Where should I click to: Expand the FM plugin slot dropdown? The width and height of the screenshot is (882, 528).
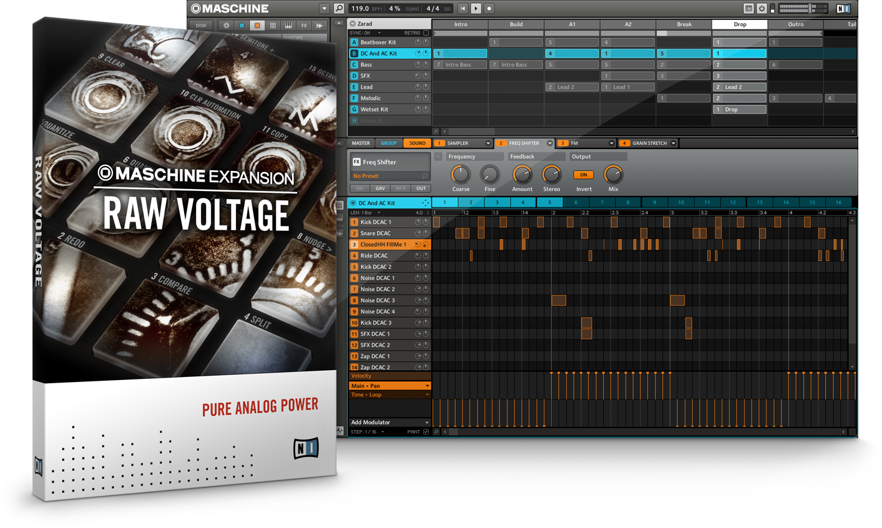[x=611, y=143]
